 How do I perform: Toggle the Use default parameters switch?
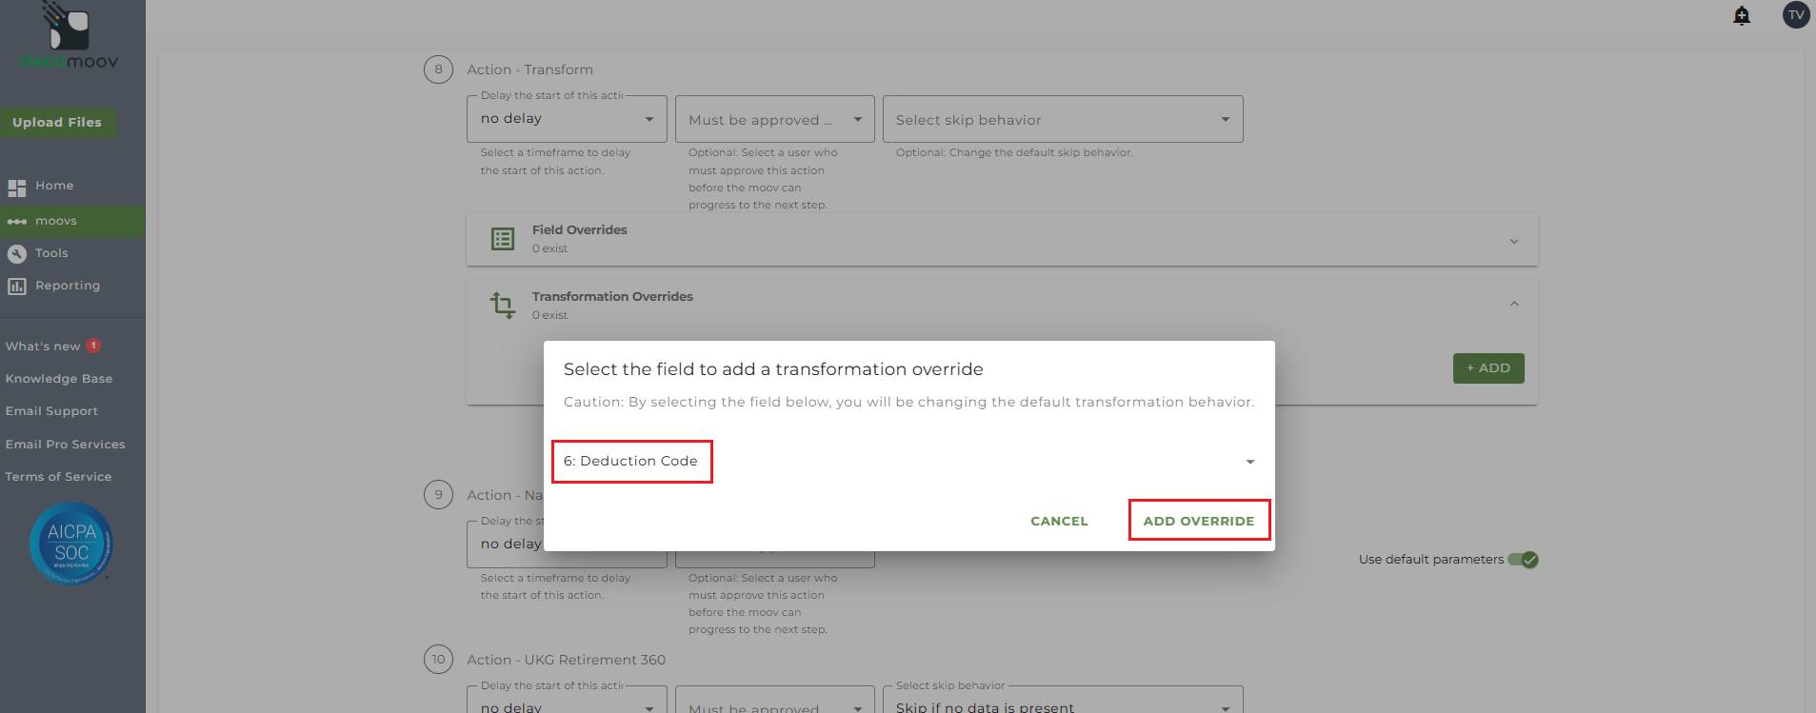1523,560
